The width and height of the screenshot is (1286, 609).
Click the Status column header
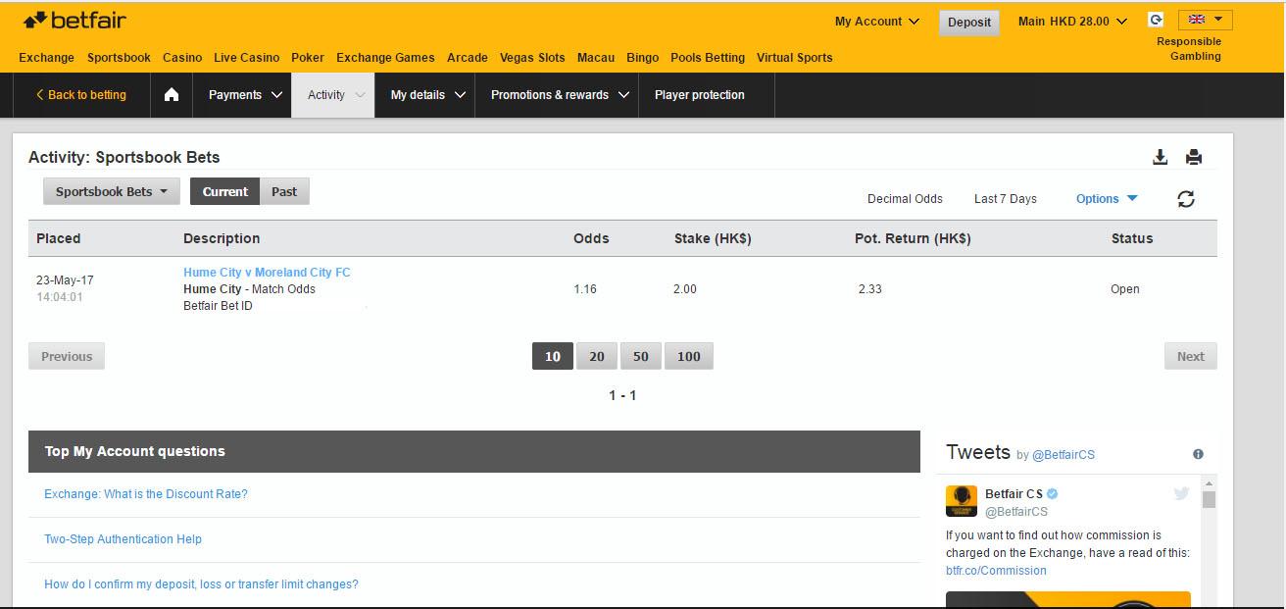point(1132,238)
